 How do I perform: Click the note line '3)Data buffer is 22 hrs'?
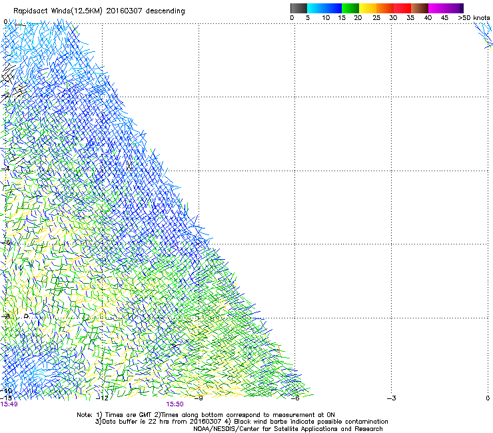pyautogui.click(x=241, y=422)
